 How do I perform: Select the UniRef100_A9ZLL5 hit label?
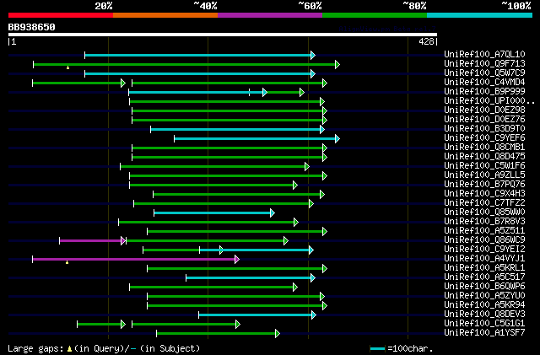[484, 175]
